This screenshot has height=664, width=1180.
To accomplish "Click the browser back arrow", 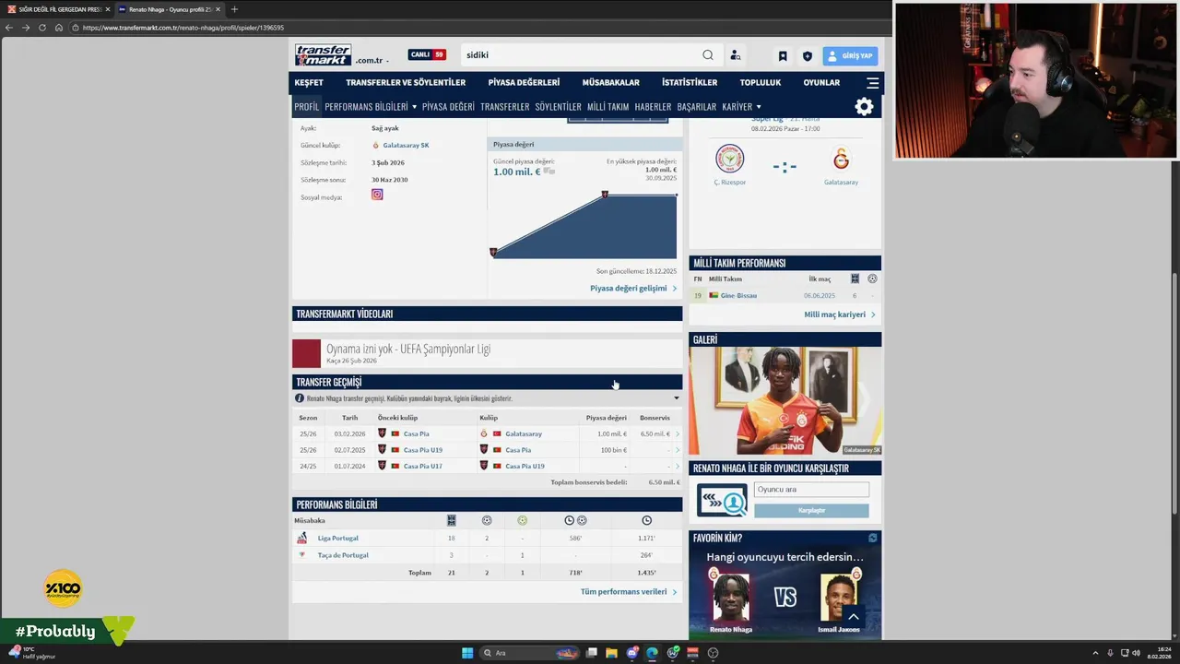I will click(8, 28).
